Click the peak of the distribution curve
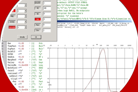The image size is (138, 92). tap(103, 49)
